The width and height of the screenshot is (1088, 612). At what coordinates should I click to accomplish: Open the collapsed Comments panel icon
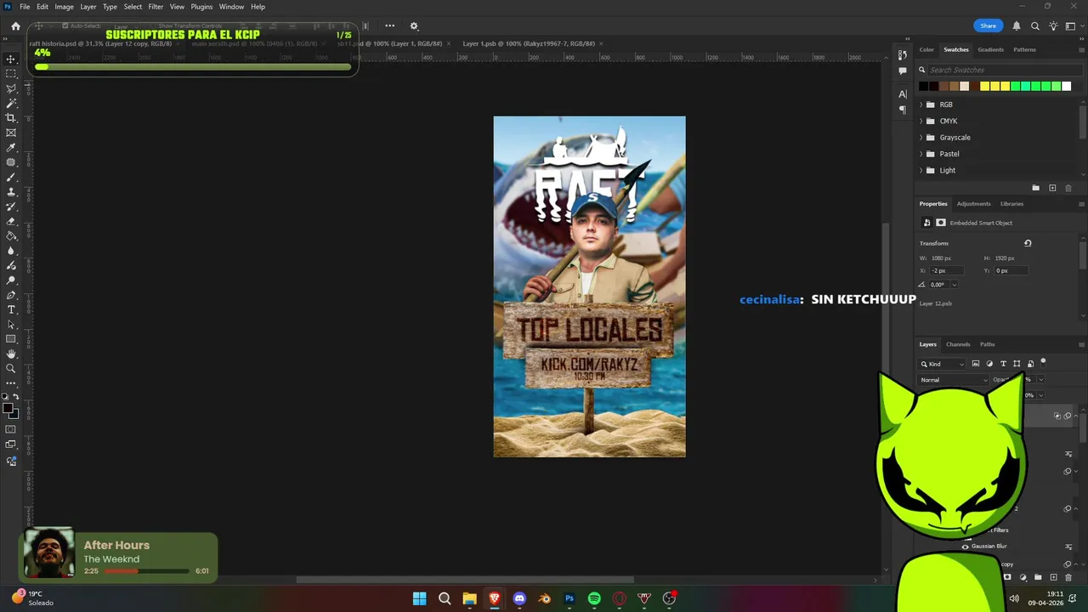(903, 71)
